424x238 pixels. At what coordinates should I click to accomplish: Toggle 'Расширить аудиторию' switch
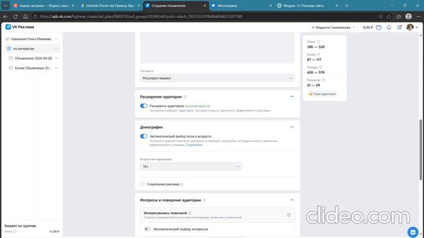pos(144,106)
